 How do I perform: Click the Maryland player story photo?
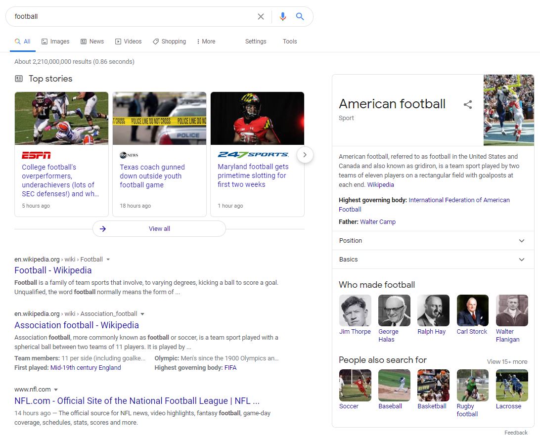pyautogui.click(x=257, y=119)
